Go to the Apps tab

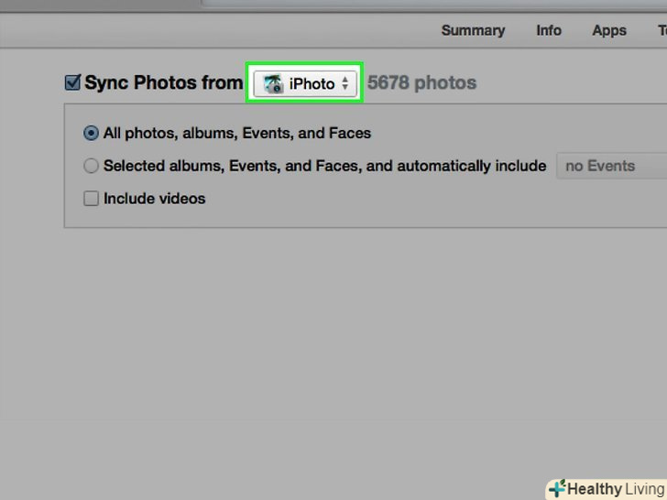point(609,30)
